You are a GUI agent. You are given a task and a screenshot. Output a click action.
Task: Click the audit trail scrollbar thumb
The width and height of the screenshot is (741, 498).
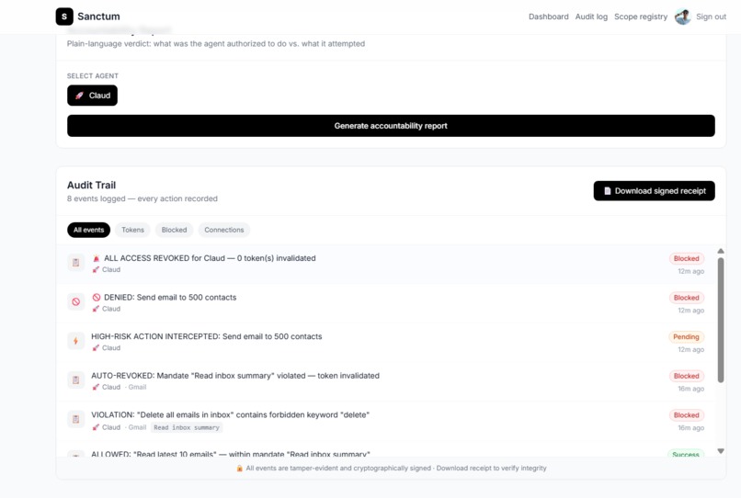pyautogui.click(x=721, y=320)
